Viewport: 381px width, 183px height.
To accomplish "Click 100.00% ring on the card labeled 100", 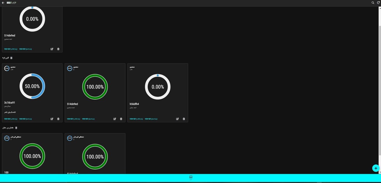I will pos(32,156).
